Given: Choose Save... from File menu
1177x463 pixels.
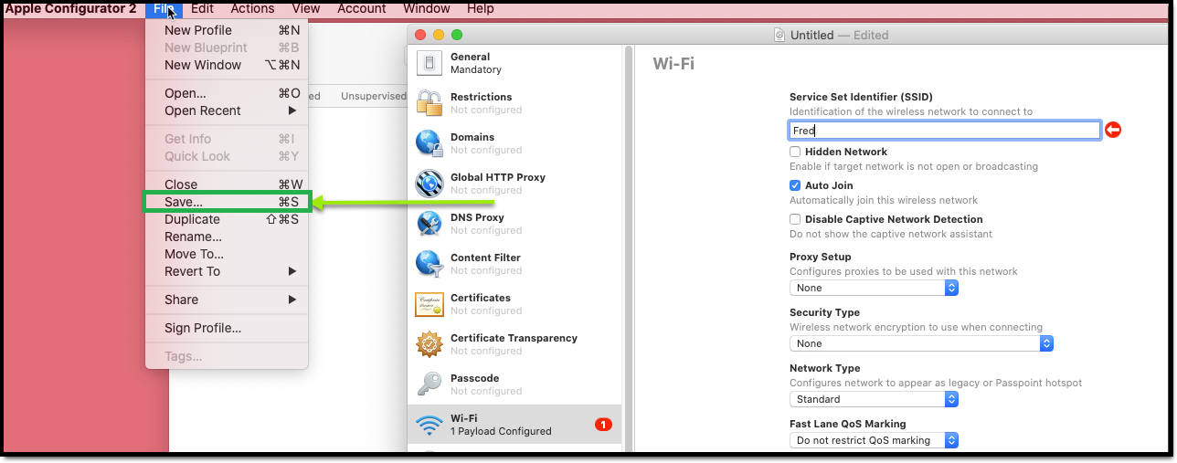Looking at the screenshot, I should pos(227,202).
